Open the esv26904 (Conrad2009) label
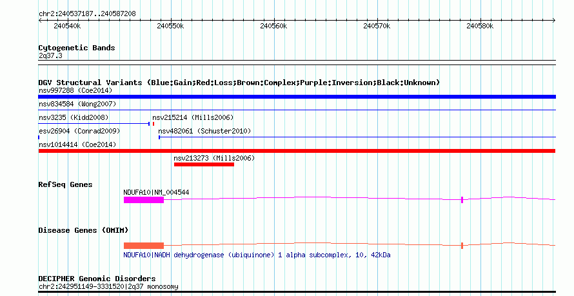The height and width of the screenshot is (296, 574). (x=79, y=131)
